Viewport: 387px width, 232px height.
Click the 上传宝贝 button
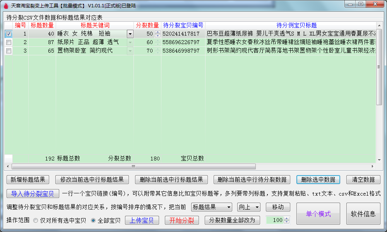(142, 220)
